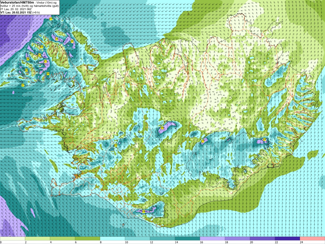Pick the medium purple 18–20 m/s color bar segment
Image resolution: width=325 pixels, height=244 pixels.
pyautogui.click(x=238, y=239)
